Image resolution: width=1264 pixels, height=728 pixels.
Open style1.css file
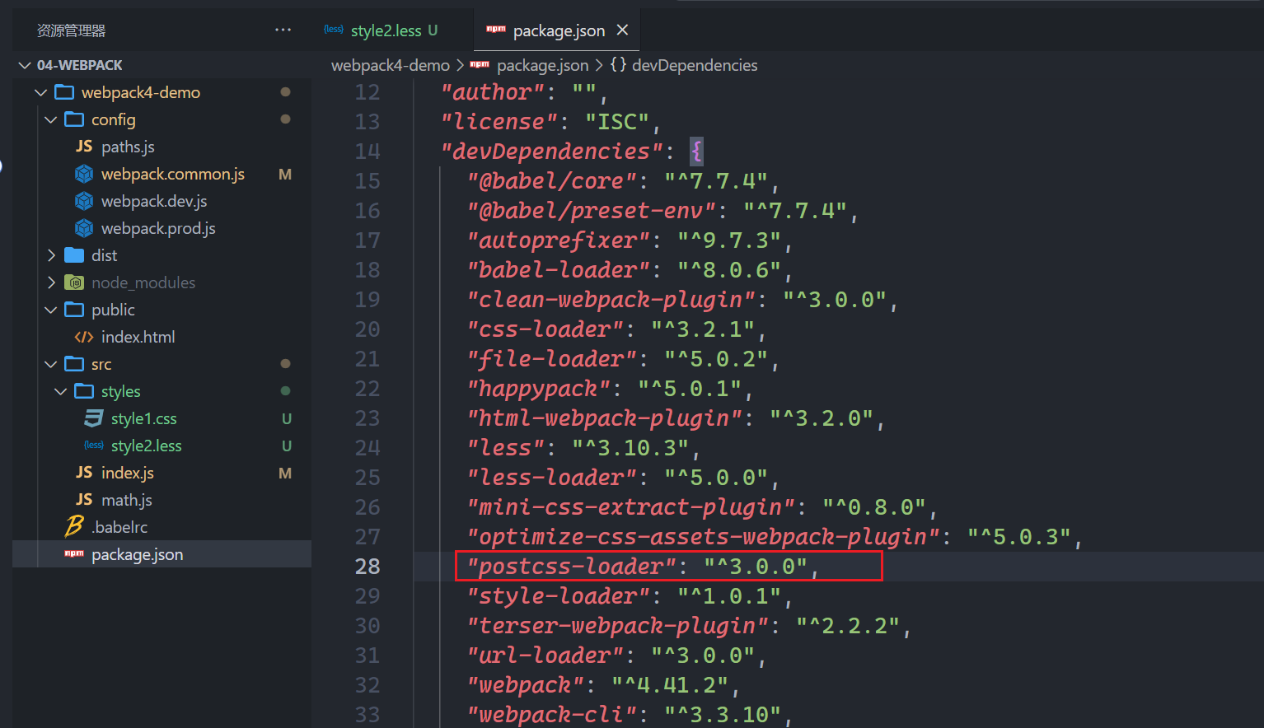[x=144, y=418]
